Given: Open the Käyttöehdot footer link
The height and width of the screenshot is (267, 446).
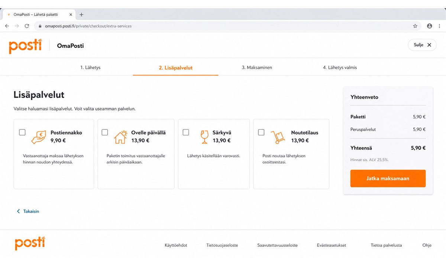Looking at the screenshot, I should coord(176,245).
